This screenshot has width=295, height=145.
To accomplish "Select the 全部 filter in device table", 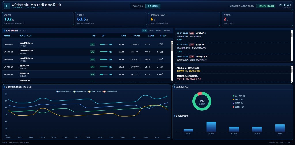I will (144, 30).
